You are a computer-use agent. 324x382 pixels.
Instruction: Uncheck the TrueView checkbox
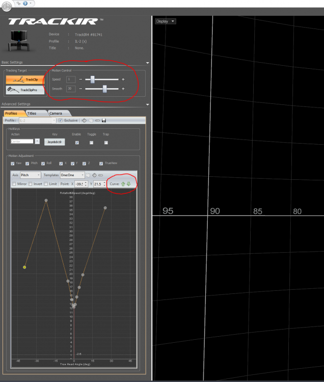point(101,163)
